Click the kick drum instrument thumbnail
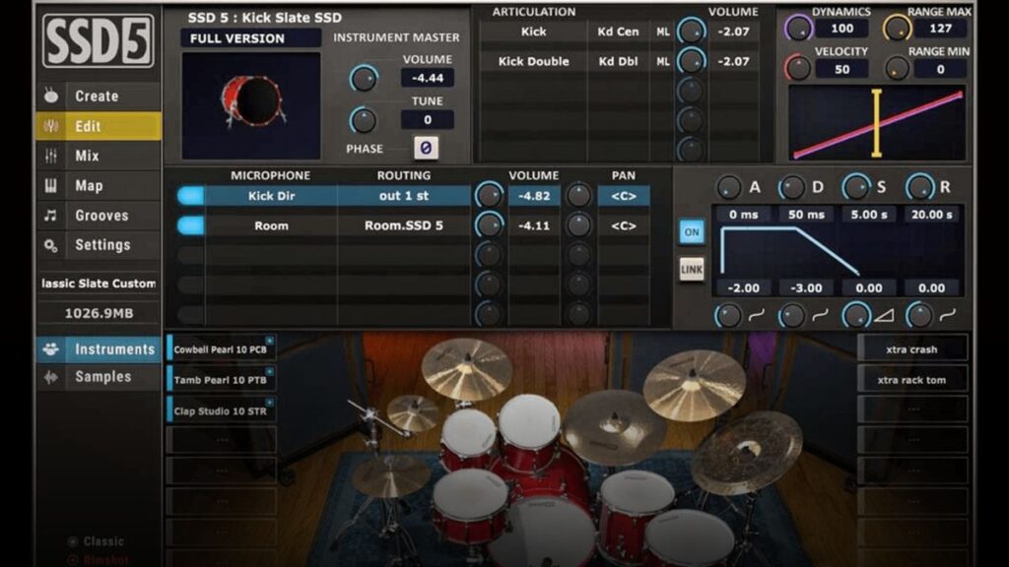 251,105
